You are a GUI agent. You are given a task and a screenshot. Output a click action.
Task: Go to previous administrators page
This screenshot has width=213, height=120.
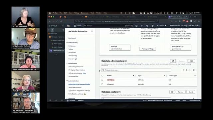click(x=183, y=70)
